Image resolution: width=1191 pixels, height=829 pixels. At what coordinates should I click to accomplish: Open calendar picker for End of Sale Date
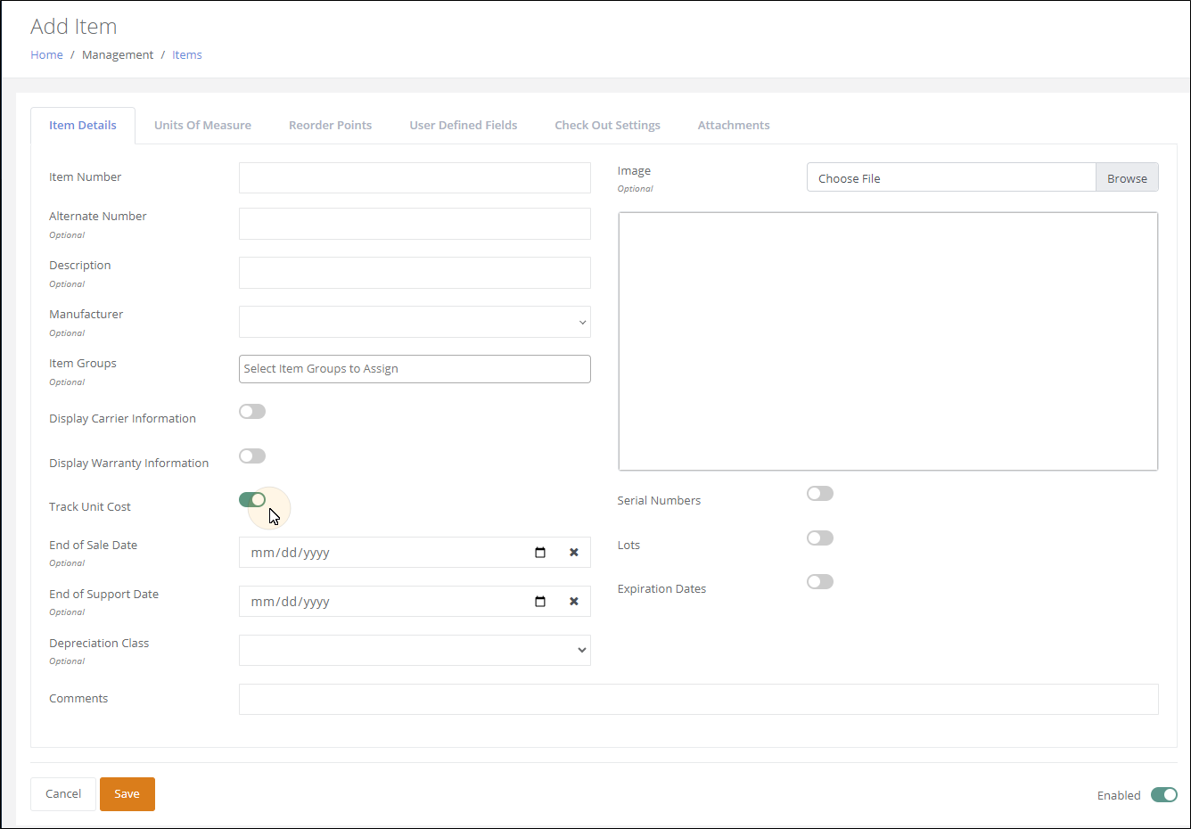tap(540, 553)
